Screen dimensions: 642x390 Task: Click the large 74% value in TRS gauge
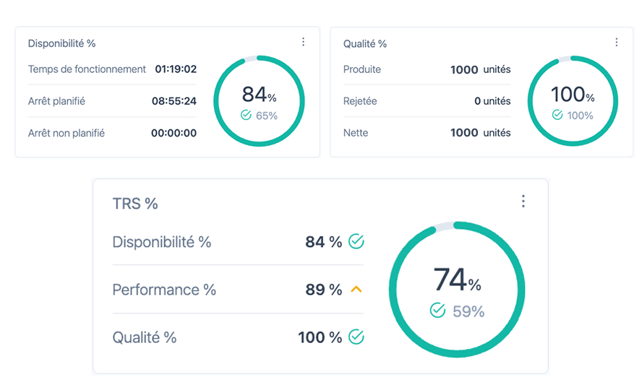457,279
